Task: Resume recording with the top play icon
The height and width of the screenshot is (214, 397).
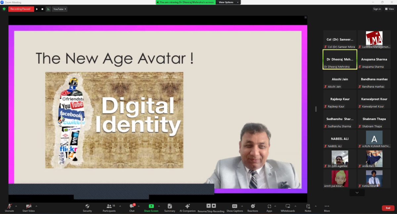Action: 37,9
